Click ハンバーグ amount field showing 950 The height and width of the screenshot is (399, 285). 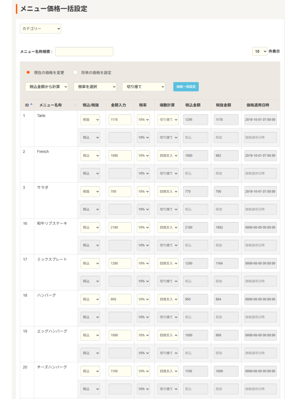120,299
